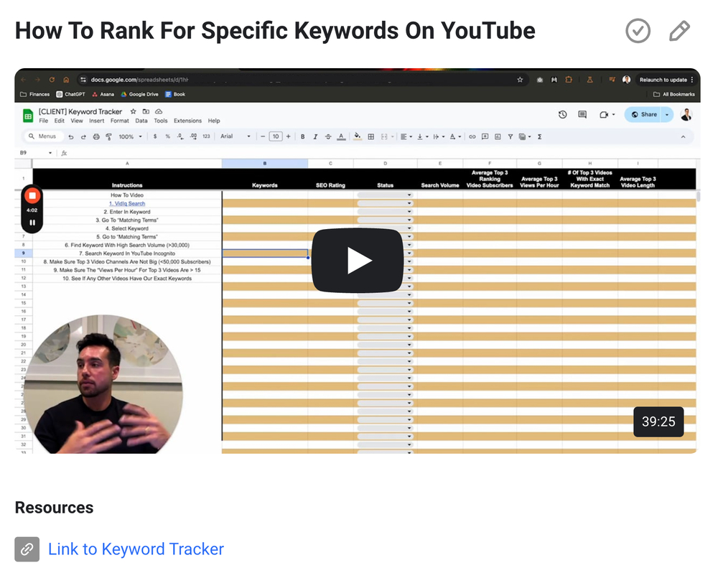Apply percent format with % icon

[167, 136]
